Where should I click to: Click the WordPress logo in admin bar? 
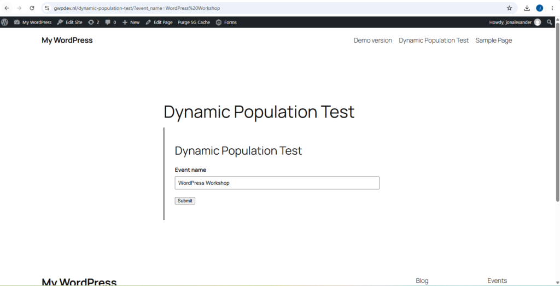[4, 22]
